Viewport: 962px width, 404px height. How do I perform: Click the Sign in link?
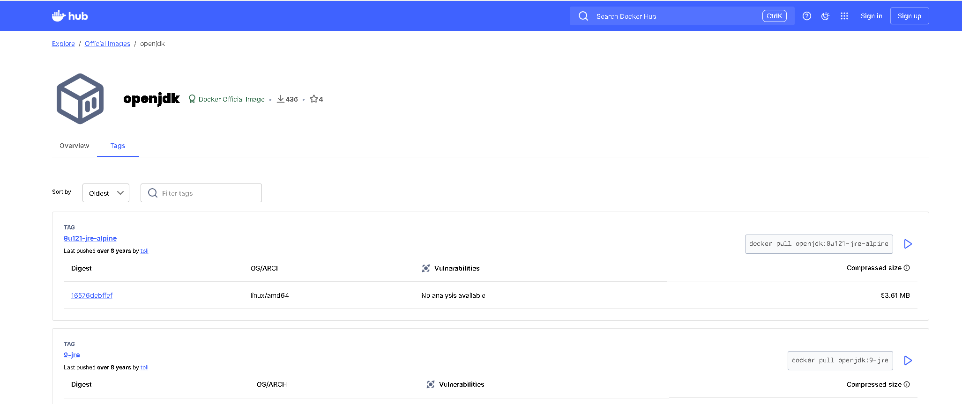[x=872, y=16]
